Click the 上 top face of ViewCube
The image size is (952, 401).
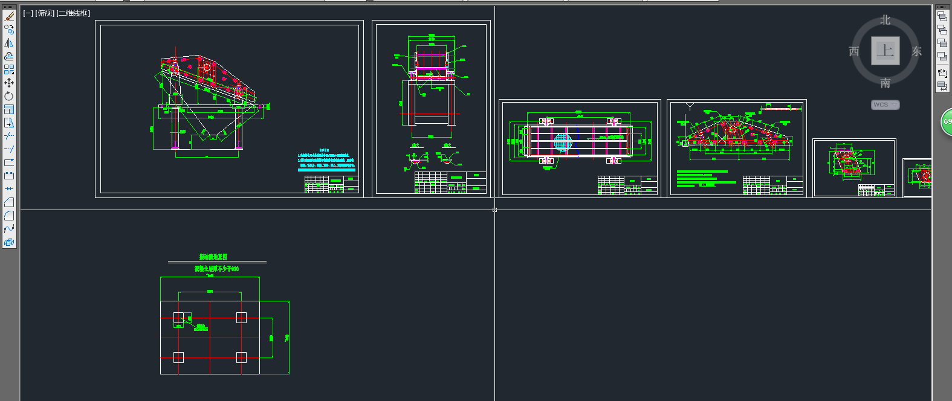(886, 51)
